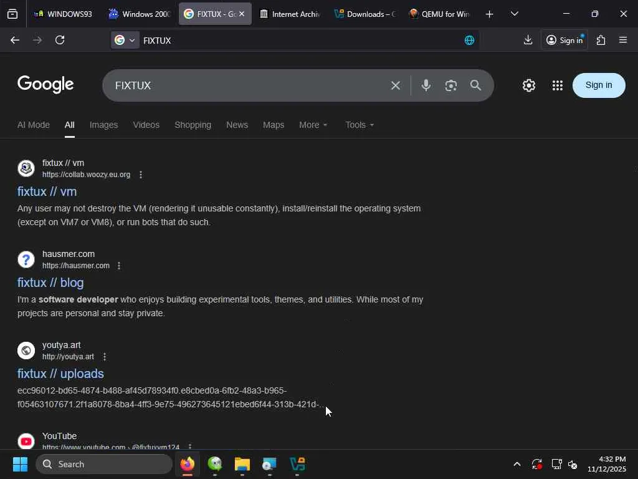
Task: Open the Firefox View tab list icon
Action: (x=12, y=14)
